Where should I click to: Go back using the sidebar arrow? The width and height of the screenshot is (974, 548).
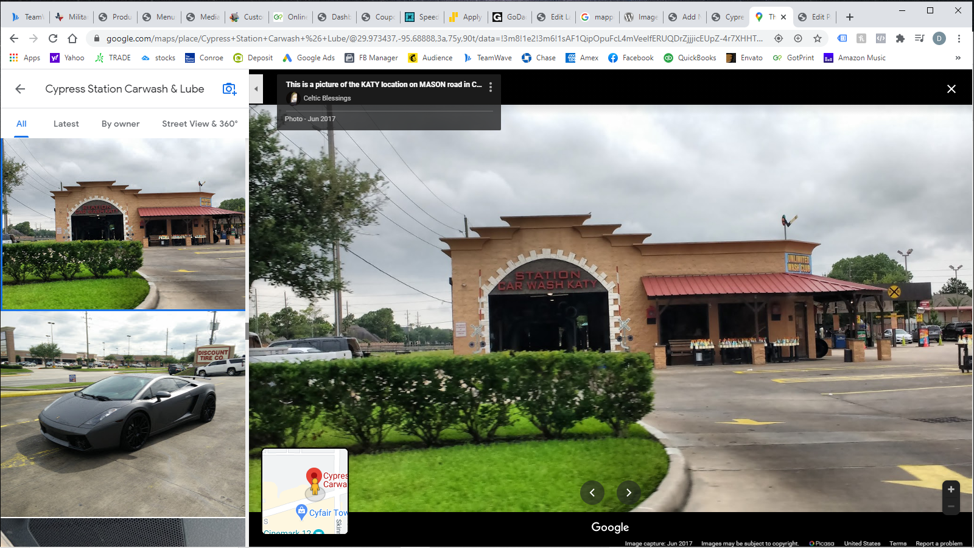coord(20,89)
